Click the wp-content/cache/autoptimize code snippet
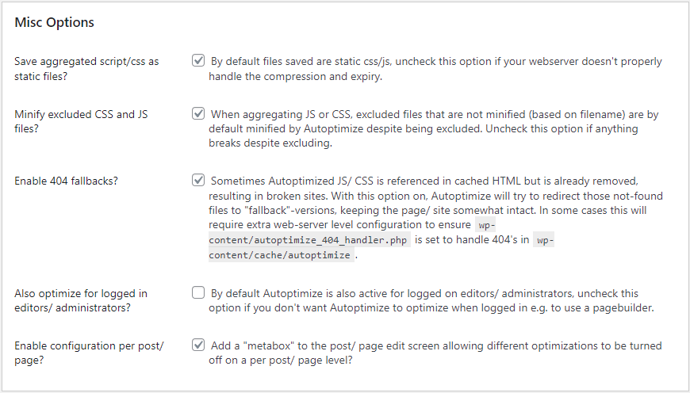The height and width of the screenshot is (393, 690). [281, 256]
